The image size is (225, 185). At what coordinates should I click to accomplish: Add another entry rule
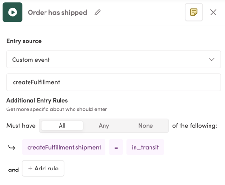(43, 169)
